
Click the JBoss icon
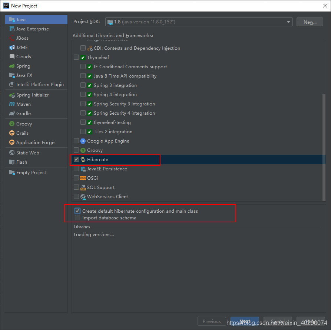12,38
